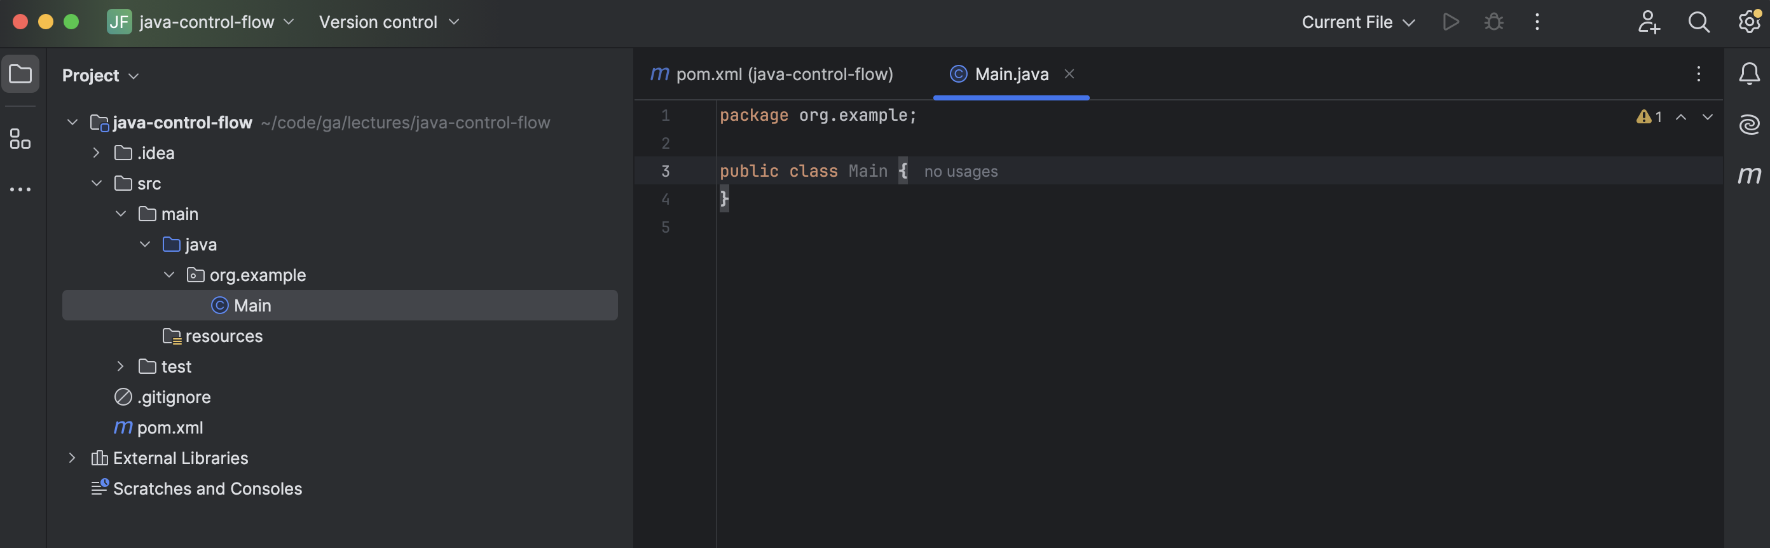Open the Structure tool window icon

click(x=20, y=139)
